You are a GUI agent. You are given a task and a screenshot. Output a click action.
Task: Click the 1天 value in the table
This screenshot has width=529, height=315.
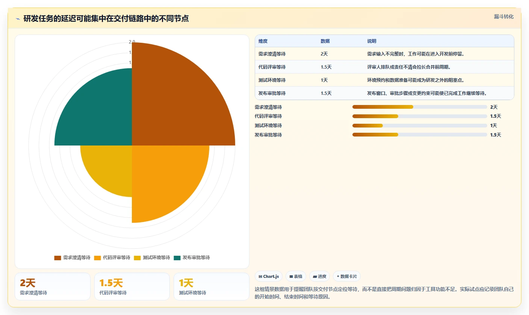pos(324,80)
